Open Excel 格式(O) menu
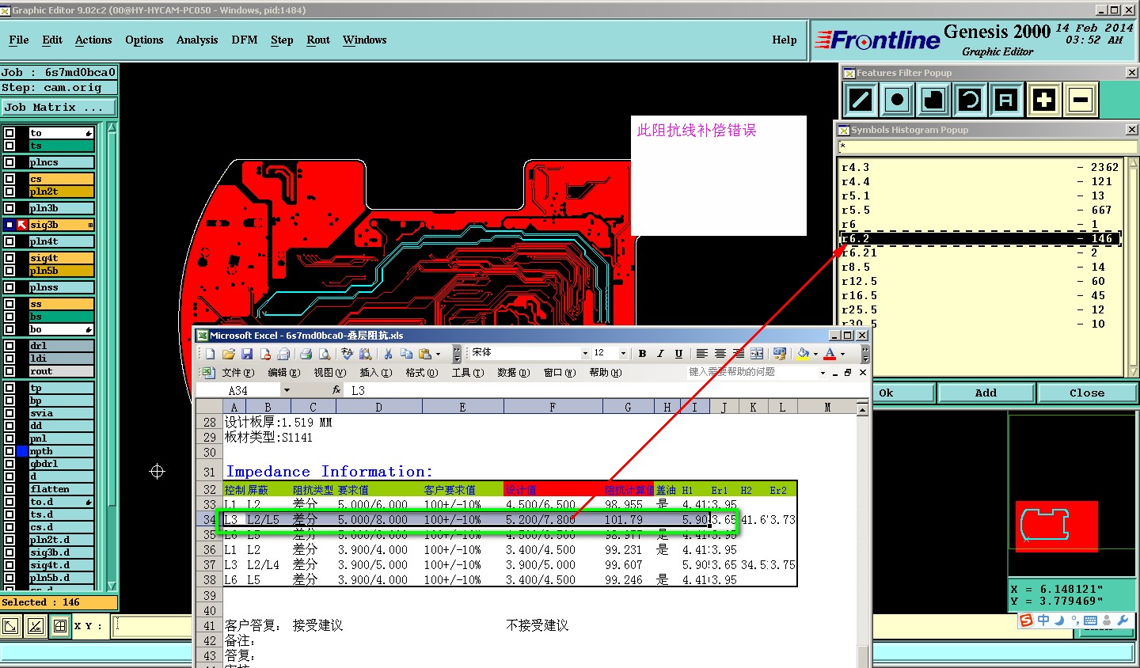The image size is (1140, 668). 422,372
